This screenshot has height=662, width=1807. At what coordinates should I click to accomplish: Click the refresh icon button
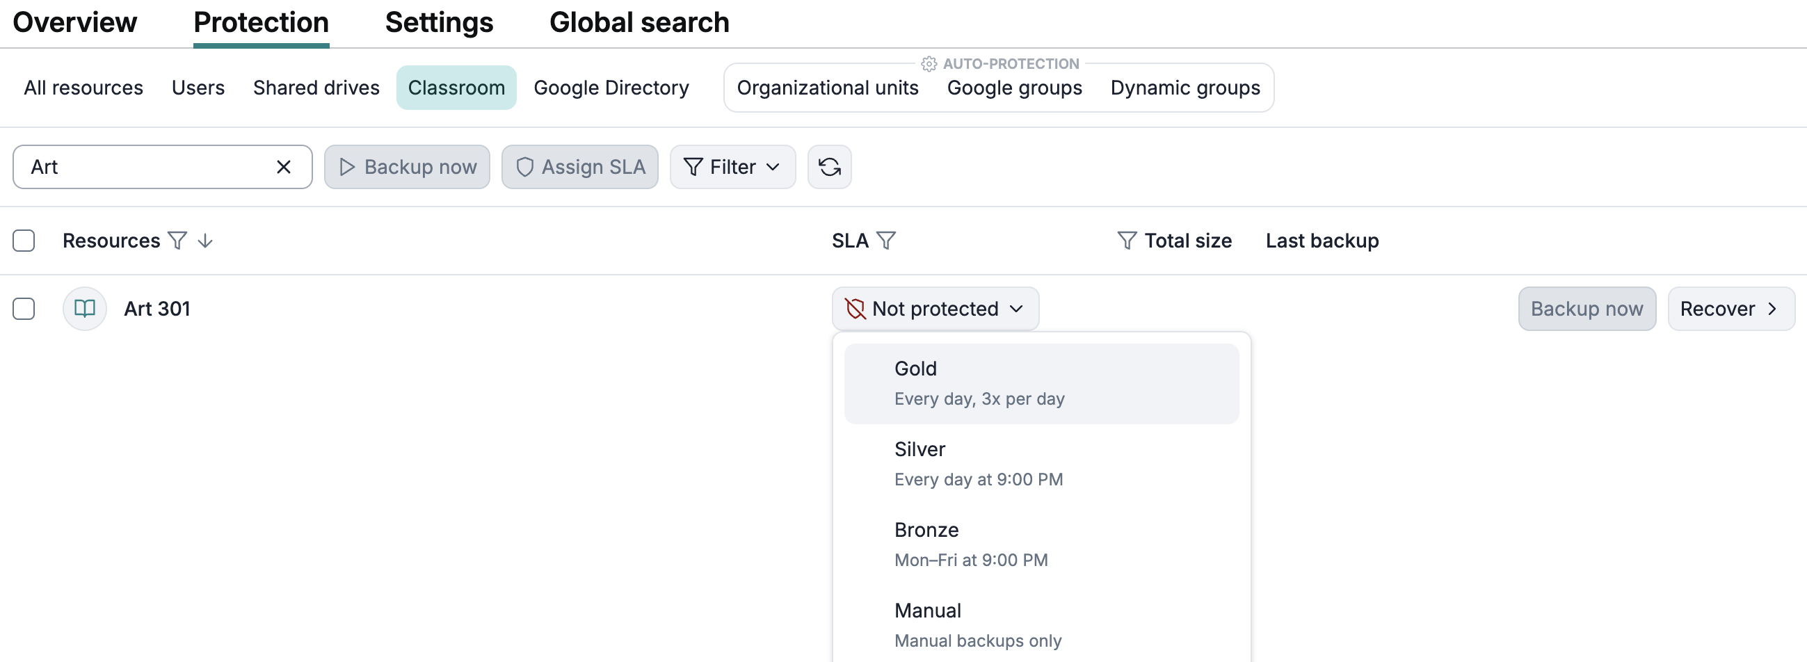pyautogui.click(x=829, y=167)
